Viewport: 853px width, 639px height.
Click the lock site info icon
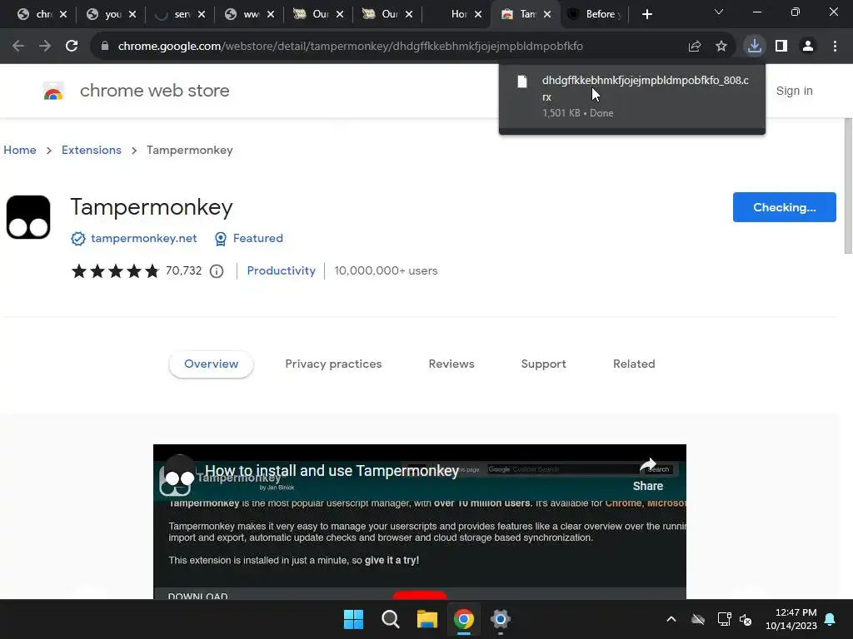pos(105,47)
